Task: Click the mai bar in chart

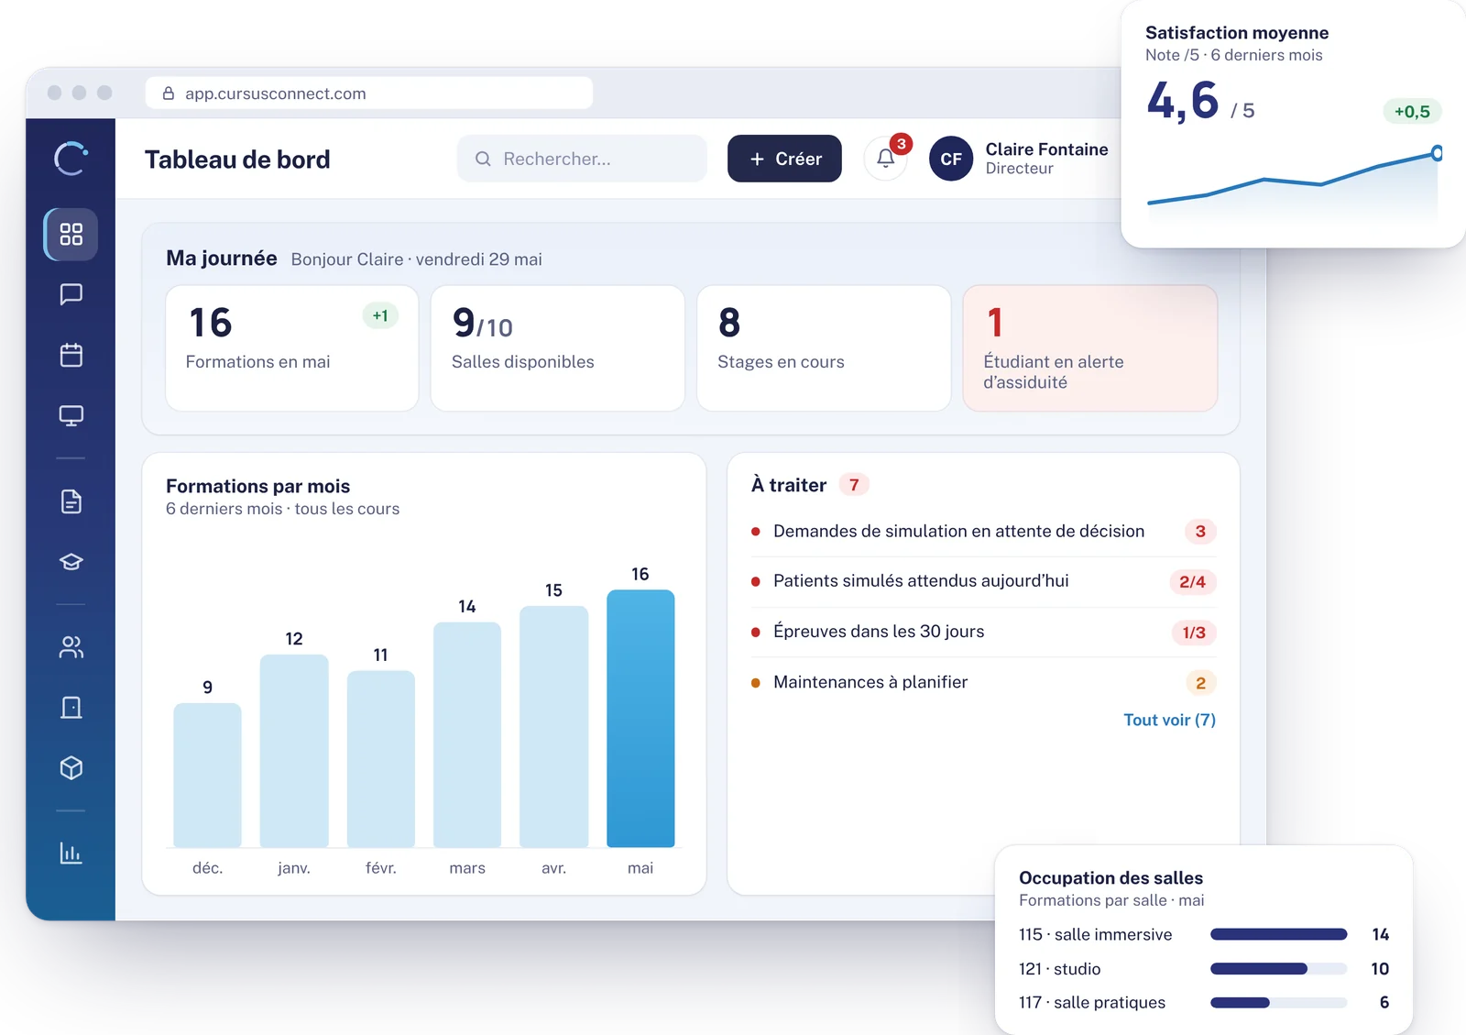Action: 640,719
